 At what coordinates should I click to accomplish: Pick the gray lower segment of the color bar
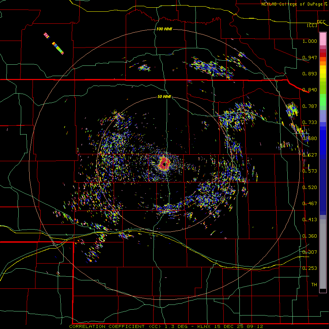[323, 254]
